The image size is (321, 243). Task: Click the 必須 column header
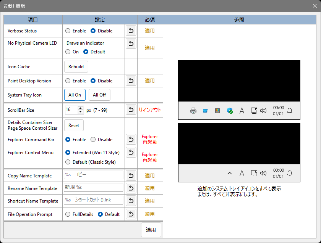coord(150,19)
